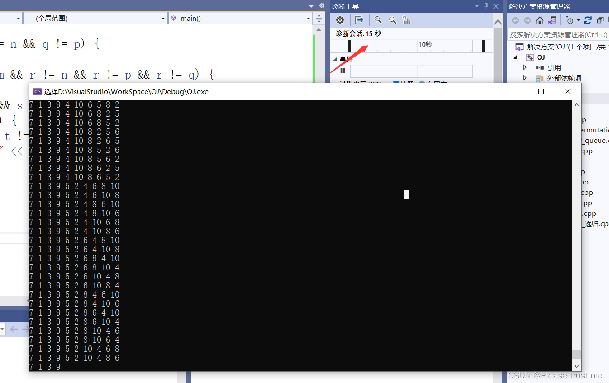Open editor tab list dropdown arrow
The height and width of the screenshot is (383, 609).
click(311, 6)
